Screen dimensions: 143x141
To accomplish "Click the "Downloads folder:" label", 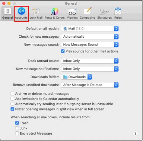I will (45, 77).
